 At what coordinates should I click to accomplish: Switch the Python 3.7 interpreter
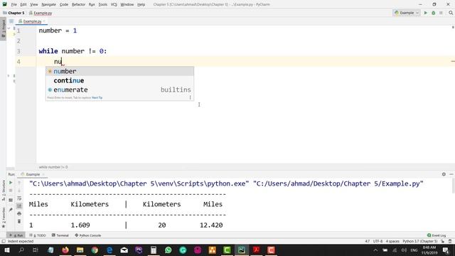pos(420,241)
